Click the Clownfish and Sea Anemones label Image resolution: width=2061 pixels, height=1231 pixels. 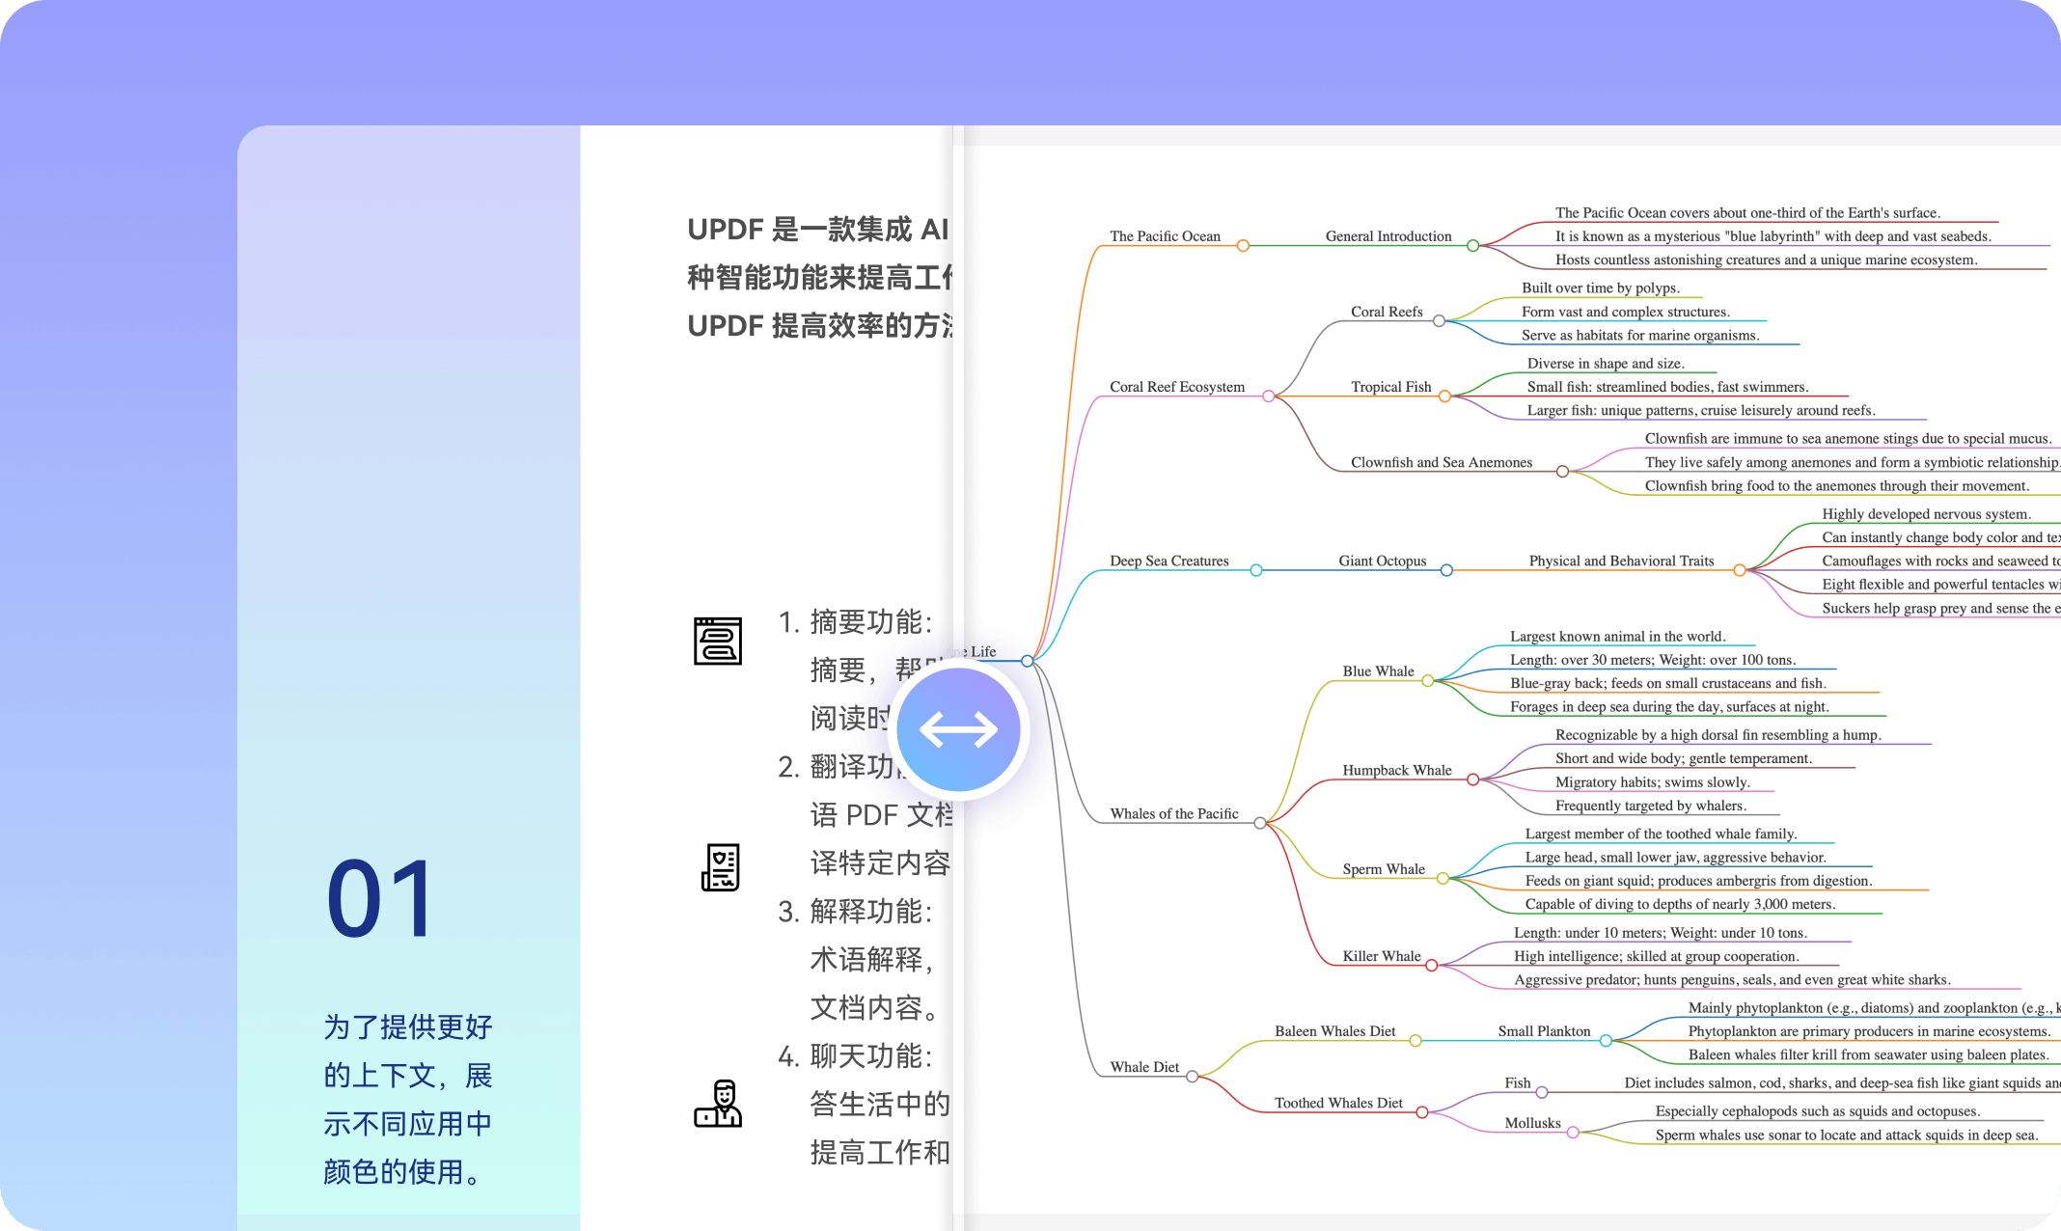[x=1441, y=462]
